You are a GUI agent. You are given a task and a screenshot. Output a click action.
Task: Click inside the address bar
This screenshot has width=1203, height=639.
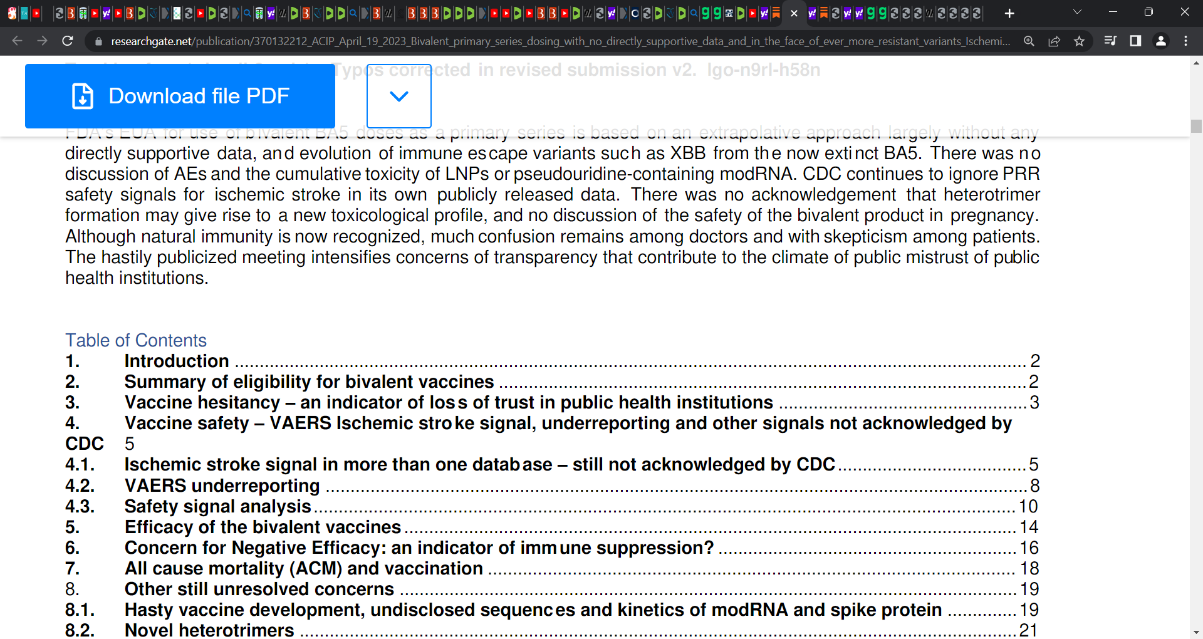click(501, 41)
